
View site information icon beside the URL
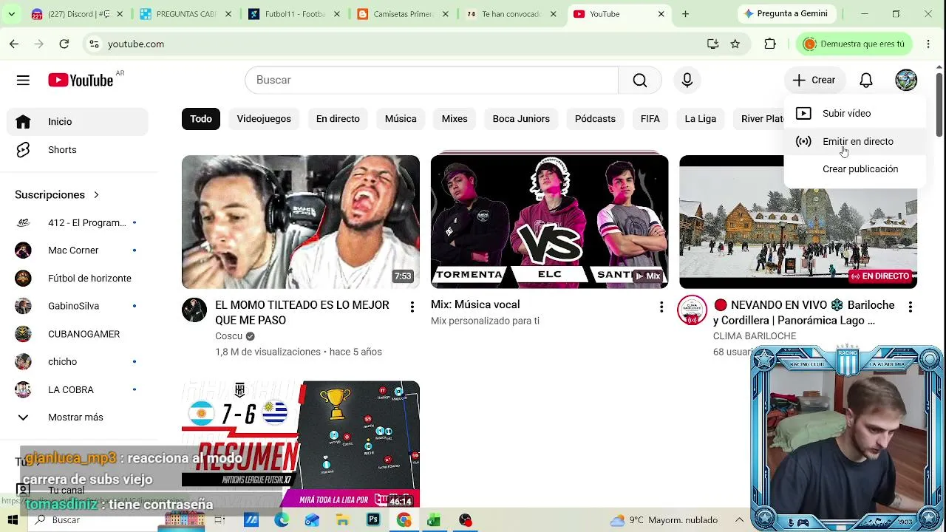(x=94, y=44)
